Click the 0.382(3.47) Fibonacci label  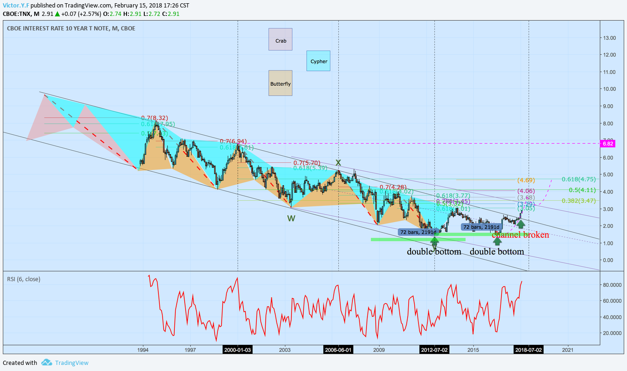[x=579, y=200]
